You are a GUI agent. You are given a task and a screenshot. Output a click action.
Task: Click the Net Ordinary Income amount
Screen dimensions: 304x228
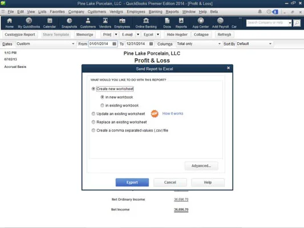[181, 199]
